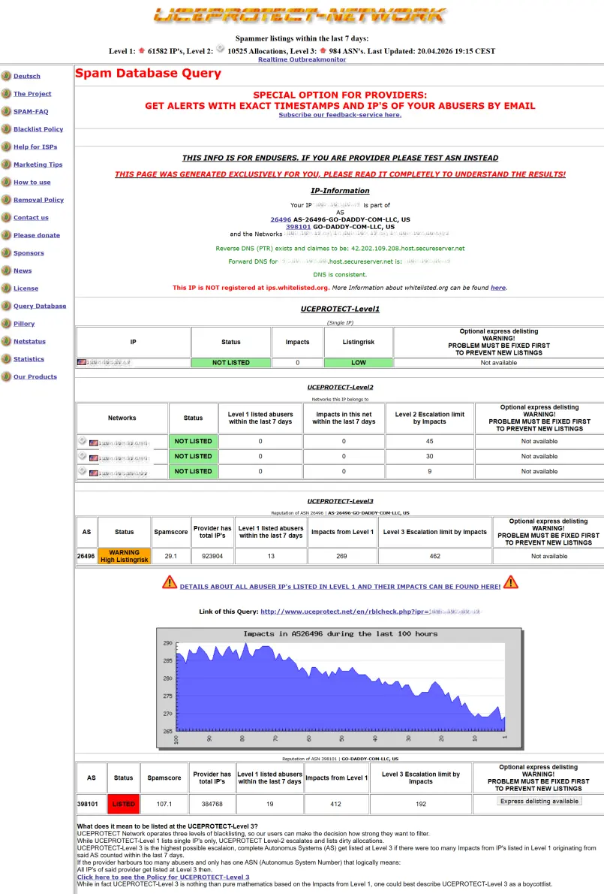604x894 pixels.
Task: Click Express delisting available button
Action: (539, 801)
